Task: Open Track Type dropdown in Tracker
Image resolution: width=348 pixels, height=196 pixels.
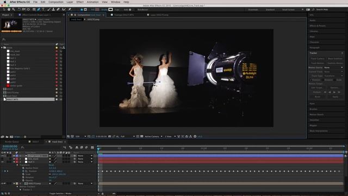Action: [333, 76]
